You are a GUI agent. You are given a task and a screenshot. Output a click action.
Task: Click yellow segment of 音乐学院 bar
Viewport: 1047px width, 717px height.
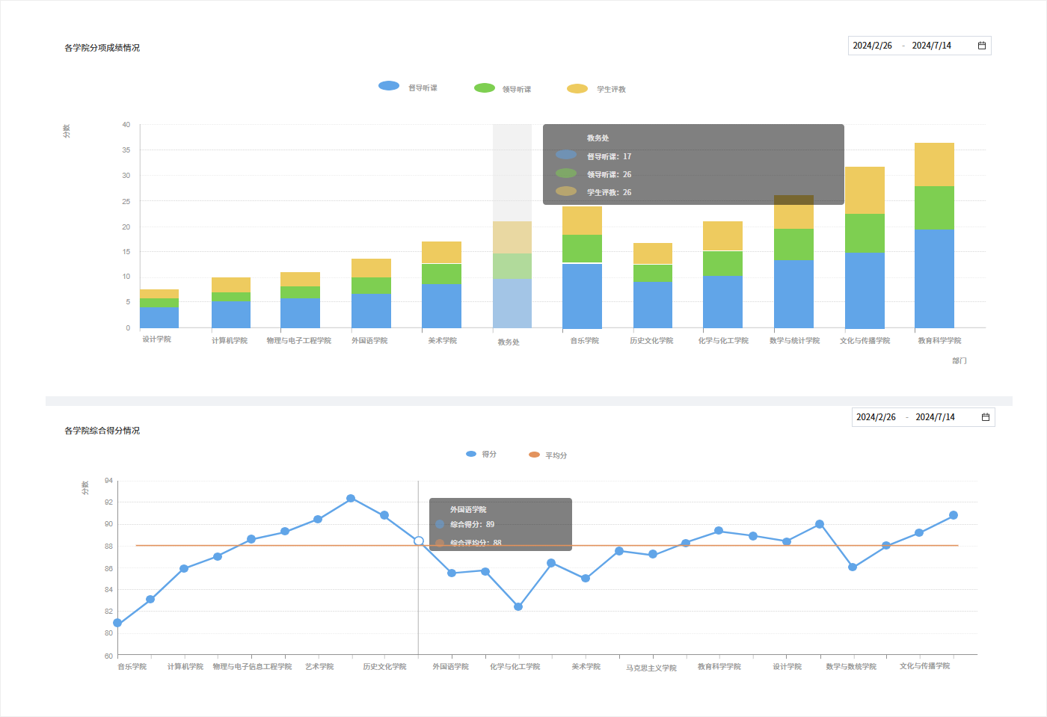582,221
